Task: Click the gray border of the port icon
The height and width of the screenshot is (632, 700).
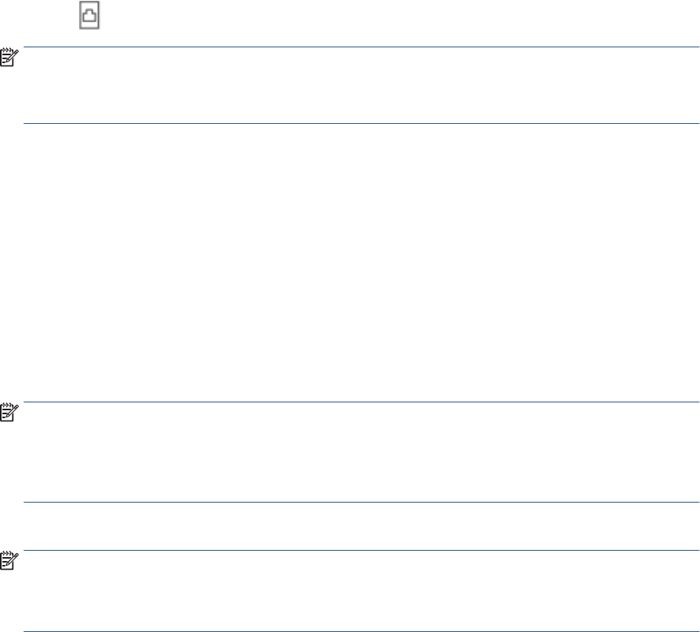Action: 80,15
